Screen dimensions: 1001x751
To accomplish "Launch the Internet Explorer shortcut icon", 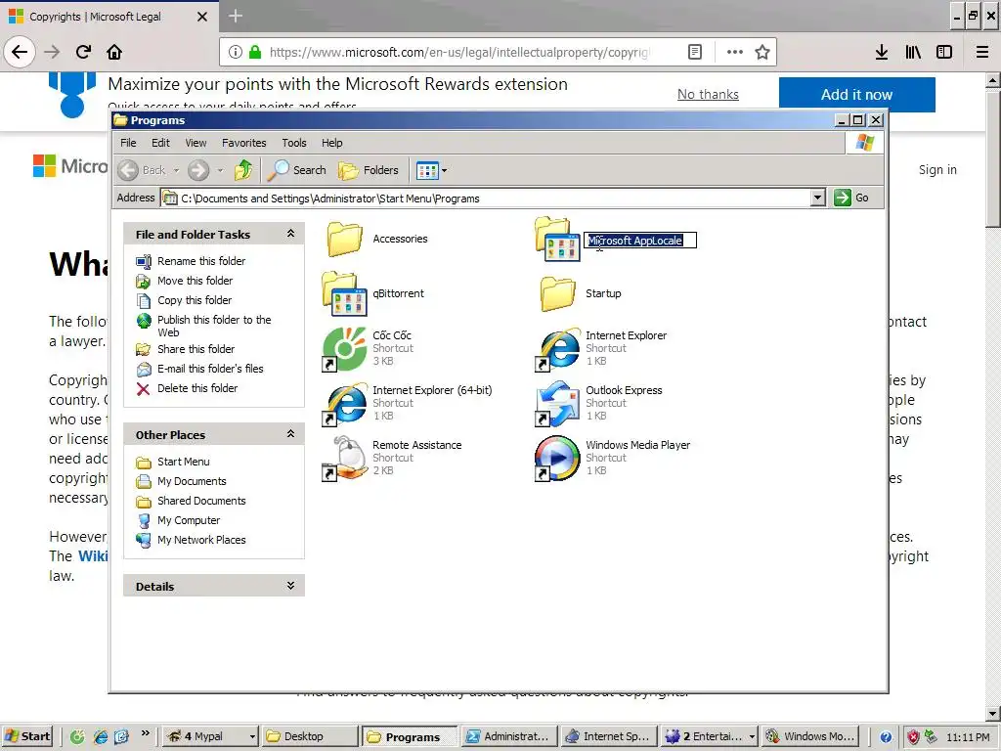I will pyautogui.click(x=557, y=349).
